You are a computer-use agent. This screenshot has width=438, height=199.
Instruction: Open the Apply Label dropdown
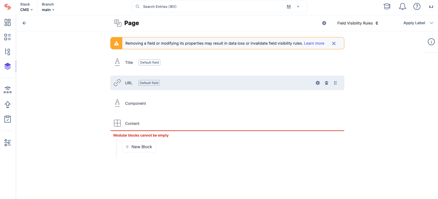coord(418,23)
